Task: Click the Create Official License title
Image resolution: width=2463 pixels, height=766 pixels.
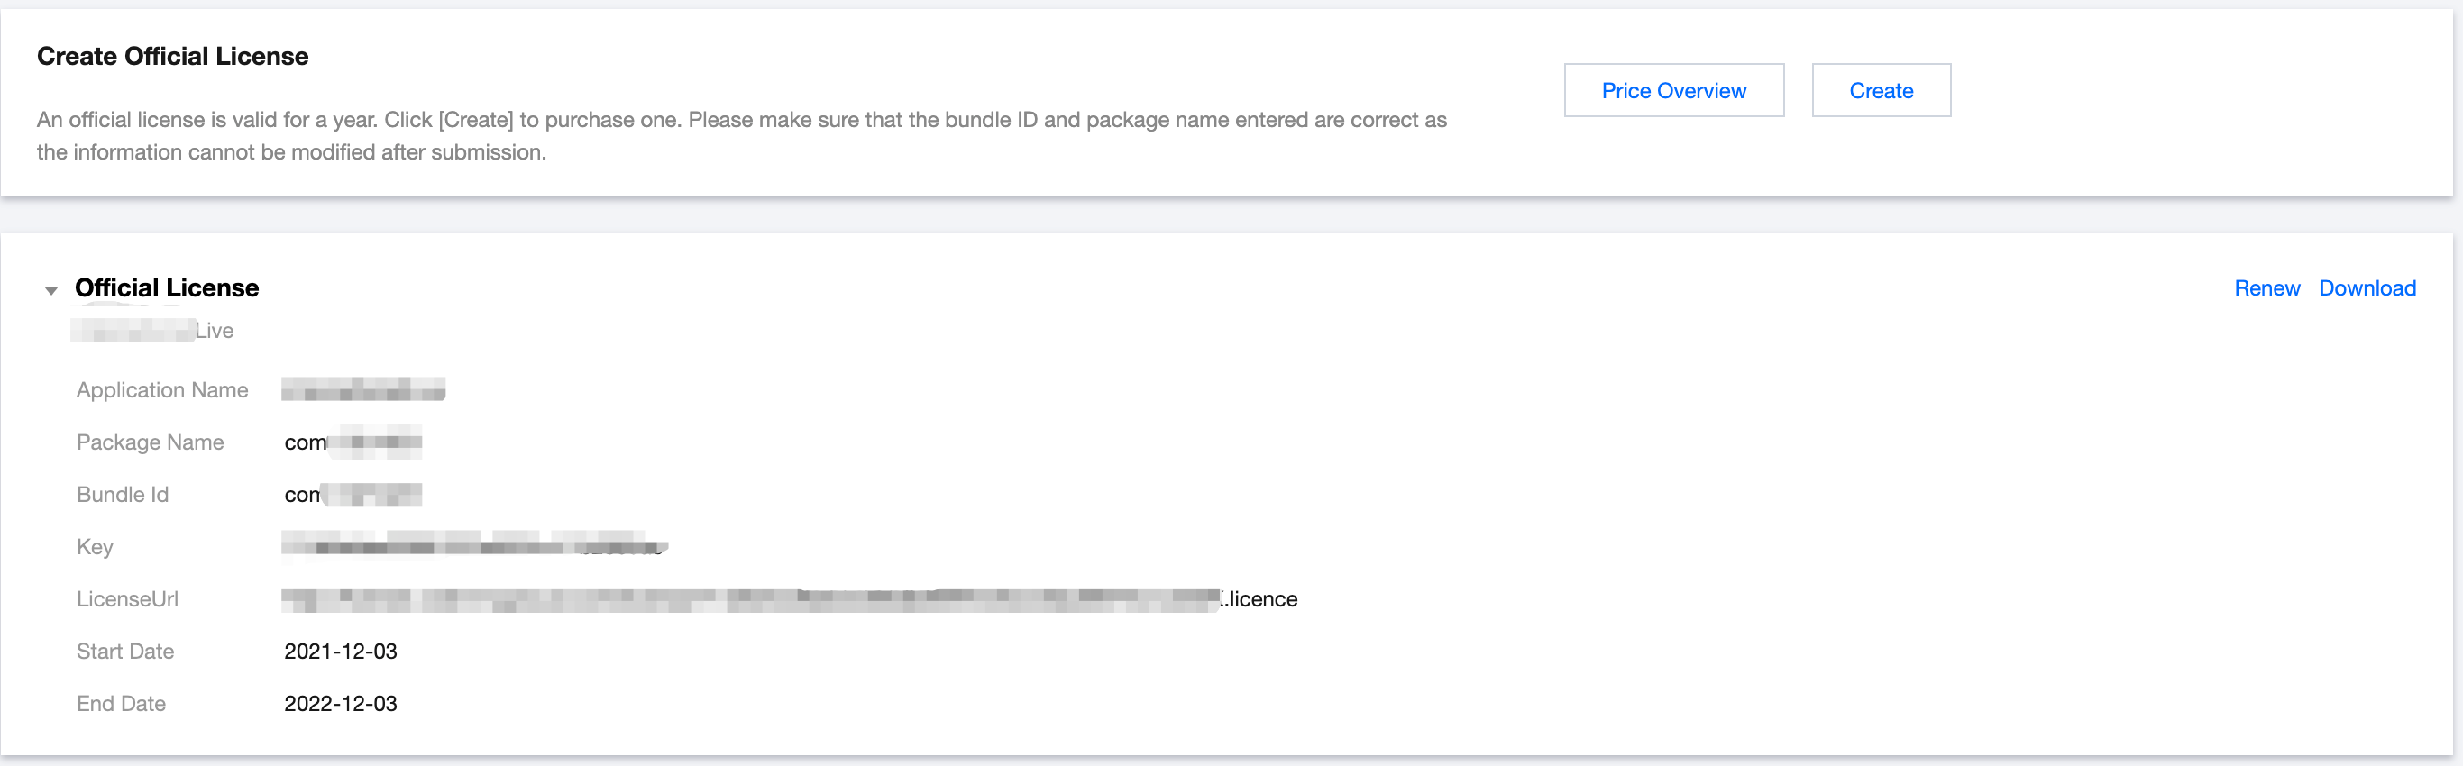Action: coord(172,57)
